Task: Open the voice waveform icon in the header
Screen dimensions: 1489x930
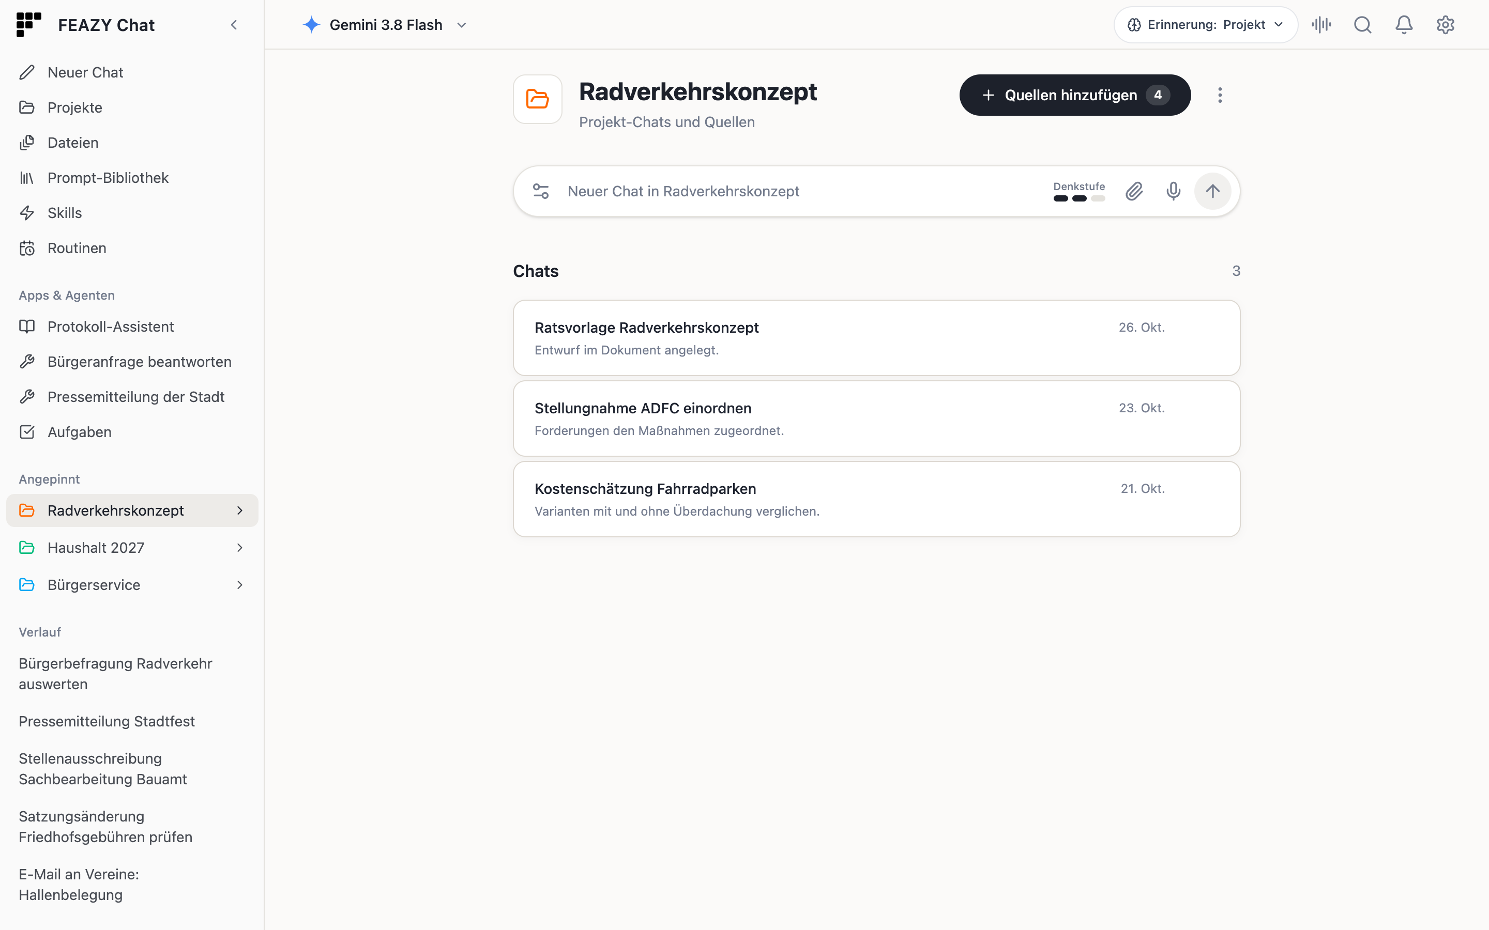Action: click(x=1321, y=25)
